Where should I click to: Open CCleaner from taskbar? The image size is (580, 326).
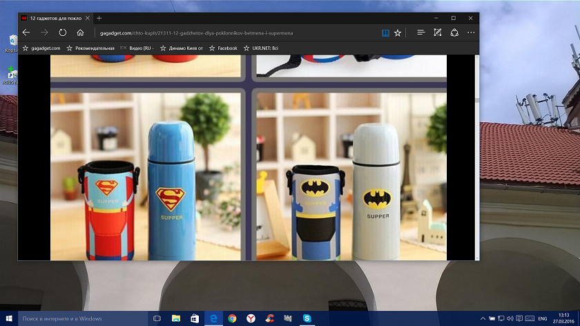click(270, 318)
